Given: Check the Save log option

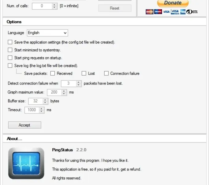Looking at the screenshot, I should [x=10, y=65].
